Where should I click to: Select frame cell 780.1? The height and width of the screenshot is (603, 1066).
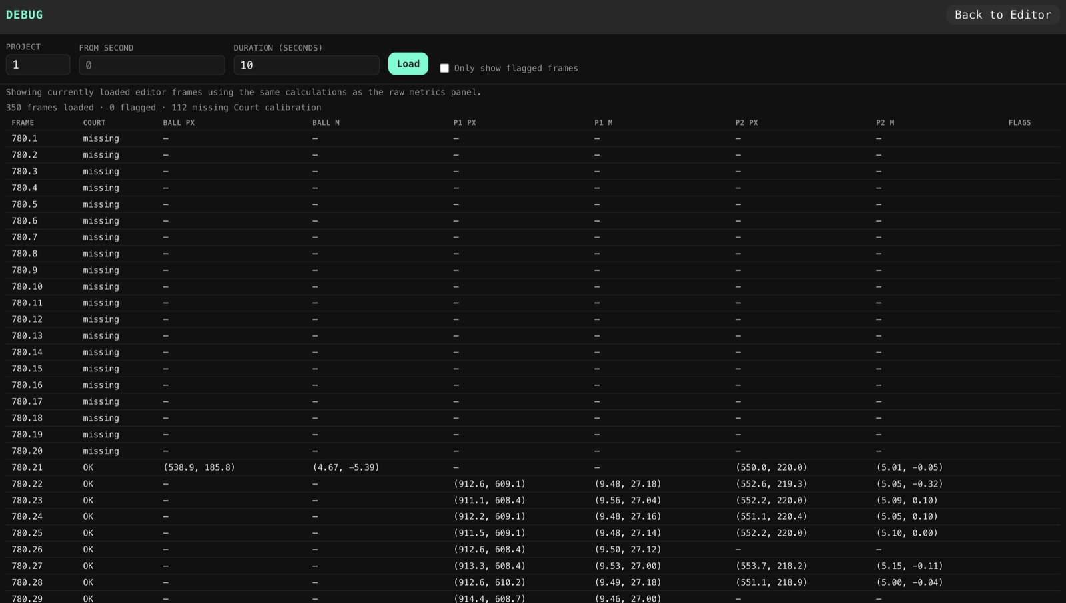click(x=25, y=138)
